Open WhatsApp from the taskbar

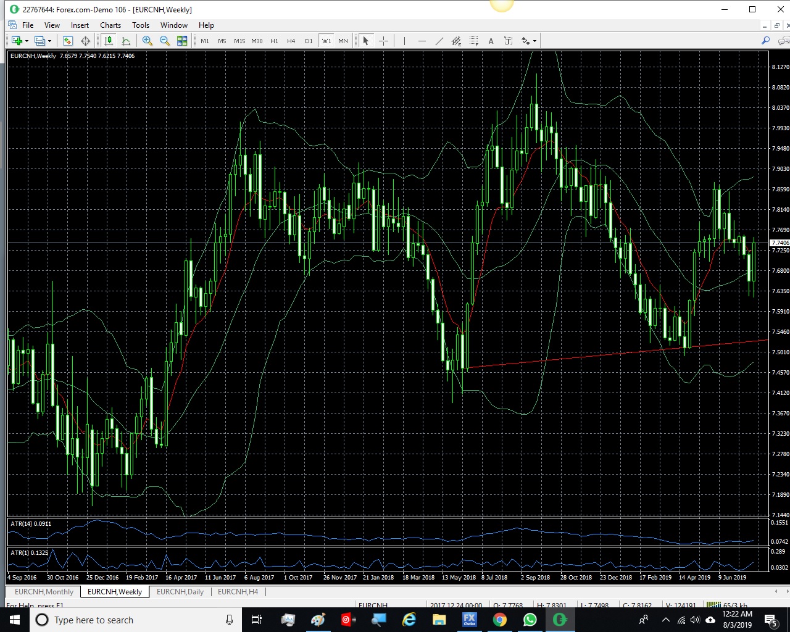[530, 620]
